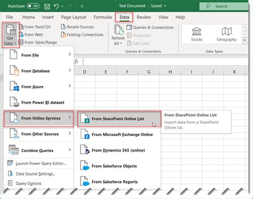
Task: Click into the formula bar
Action: click(x=166, y=61)
